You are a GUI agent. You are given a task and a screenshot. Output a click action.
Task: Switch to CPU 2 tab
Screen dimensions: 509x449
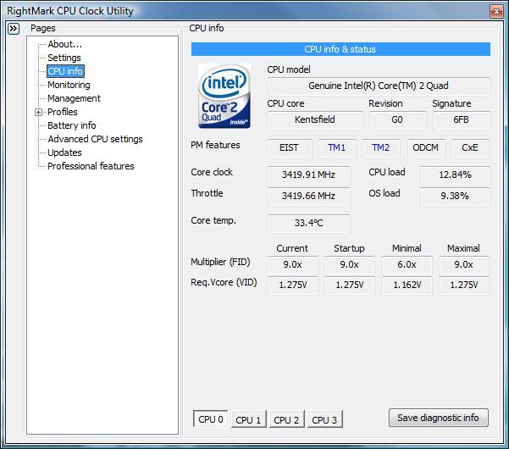(286, 420)
